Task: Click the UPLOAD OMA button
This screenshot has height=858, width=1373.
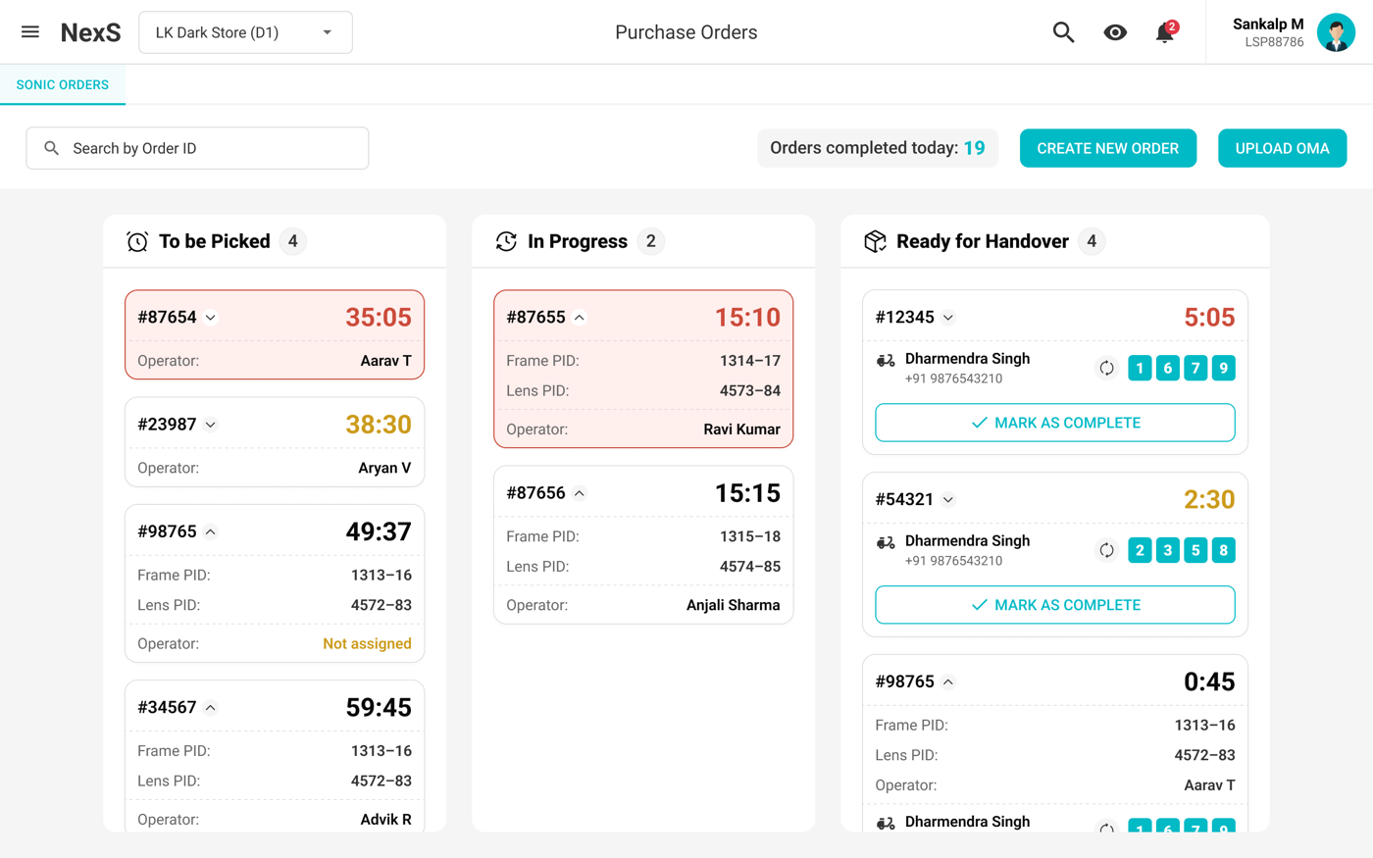Action: (x=1282, y=148)
